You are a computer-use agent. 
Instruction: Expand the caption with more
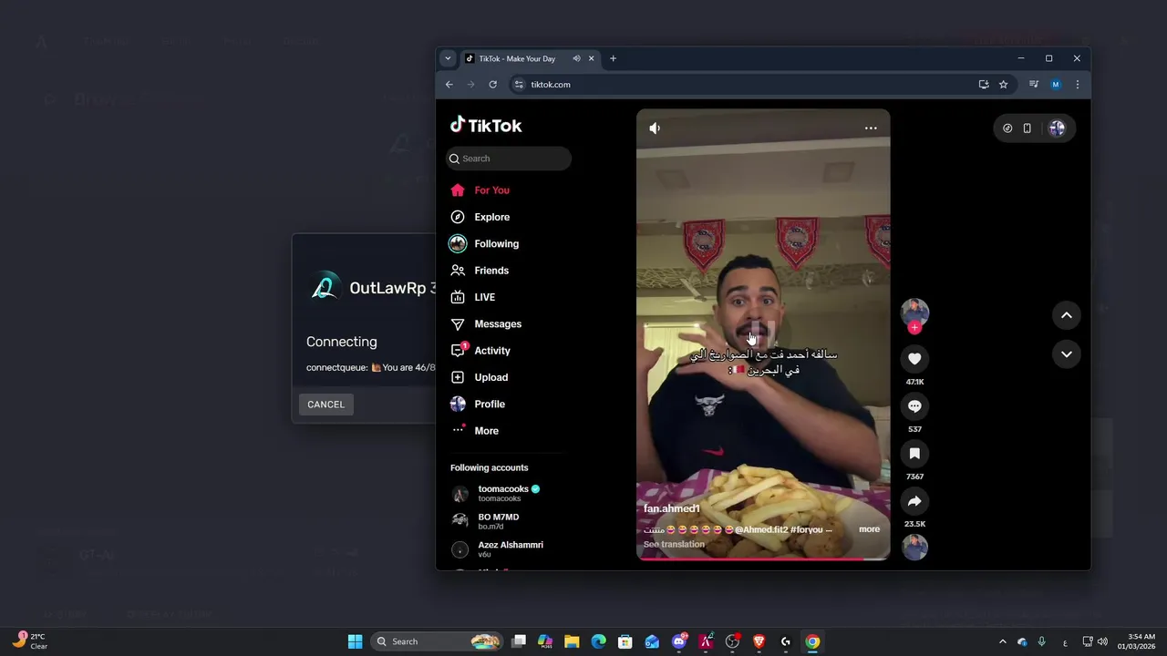coord(869,529)
